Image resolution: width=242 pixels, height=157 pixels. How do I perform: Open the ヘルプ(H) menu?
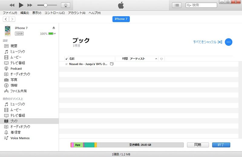pyautogui.click(x=95, y=13)
